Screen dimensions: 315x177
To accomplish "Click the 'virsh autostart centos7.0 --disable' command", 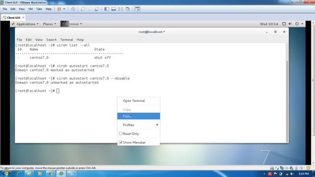I will point(93,78).
